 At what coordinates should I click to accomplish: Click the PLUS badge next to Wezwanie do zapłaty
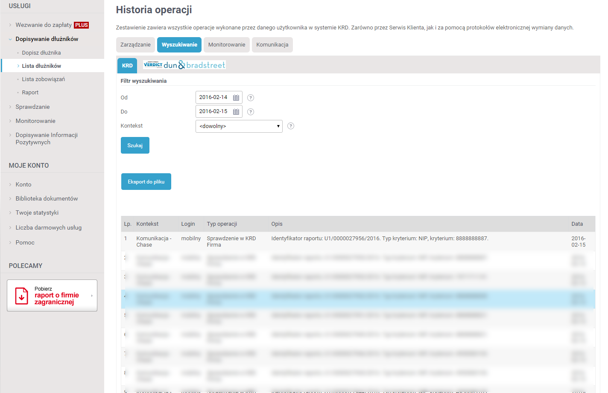click(82, 25)
